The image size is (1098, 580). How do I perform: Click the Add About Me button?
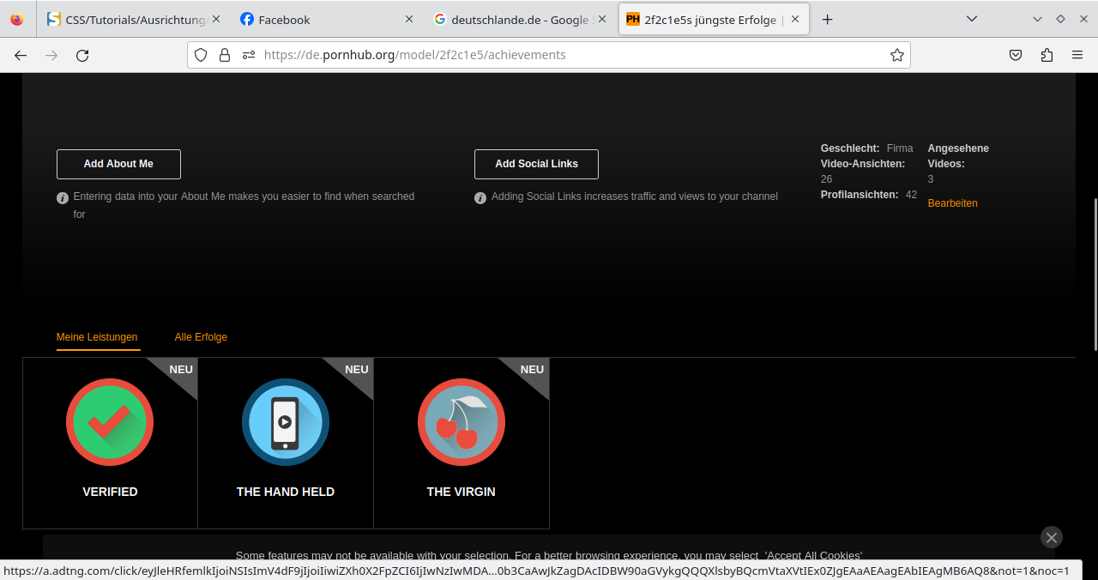coord(118,164)
